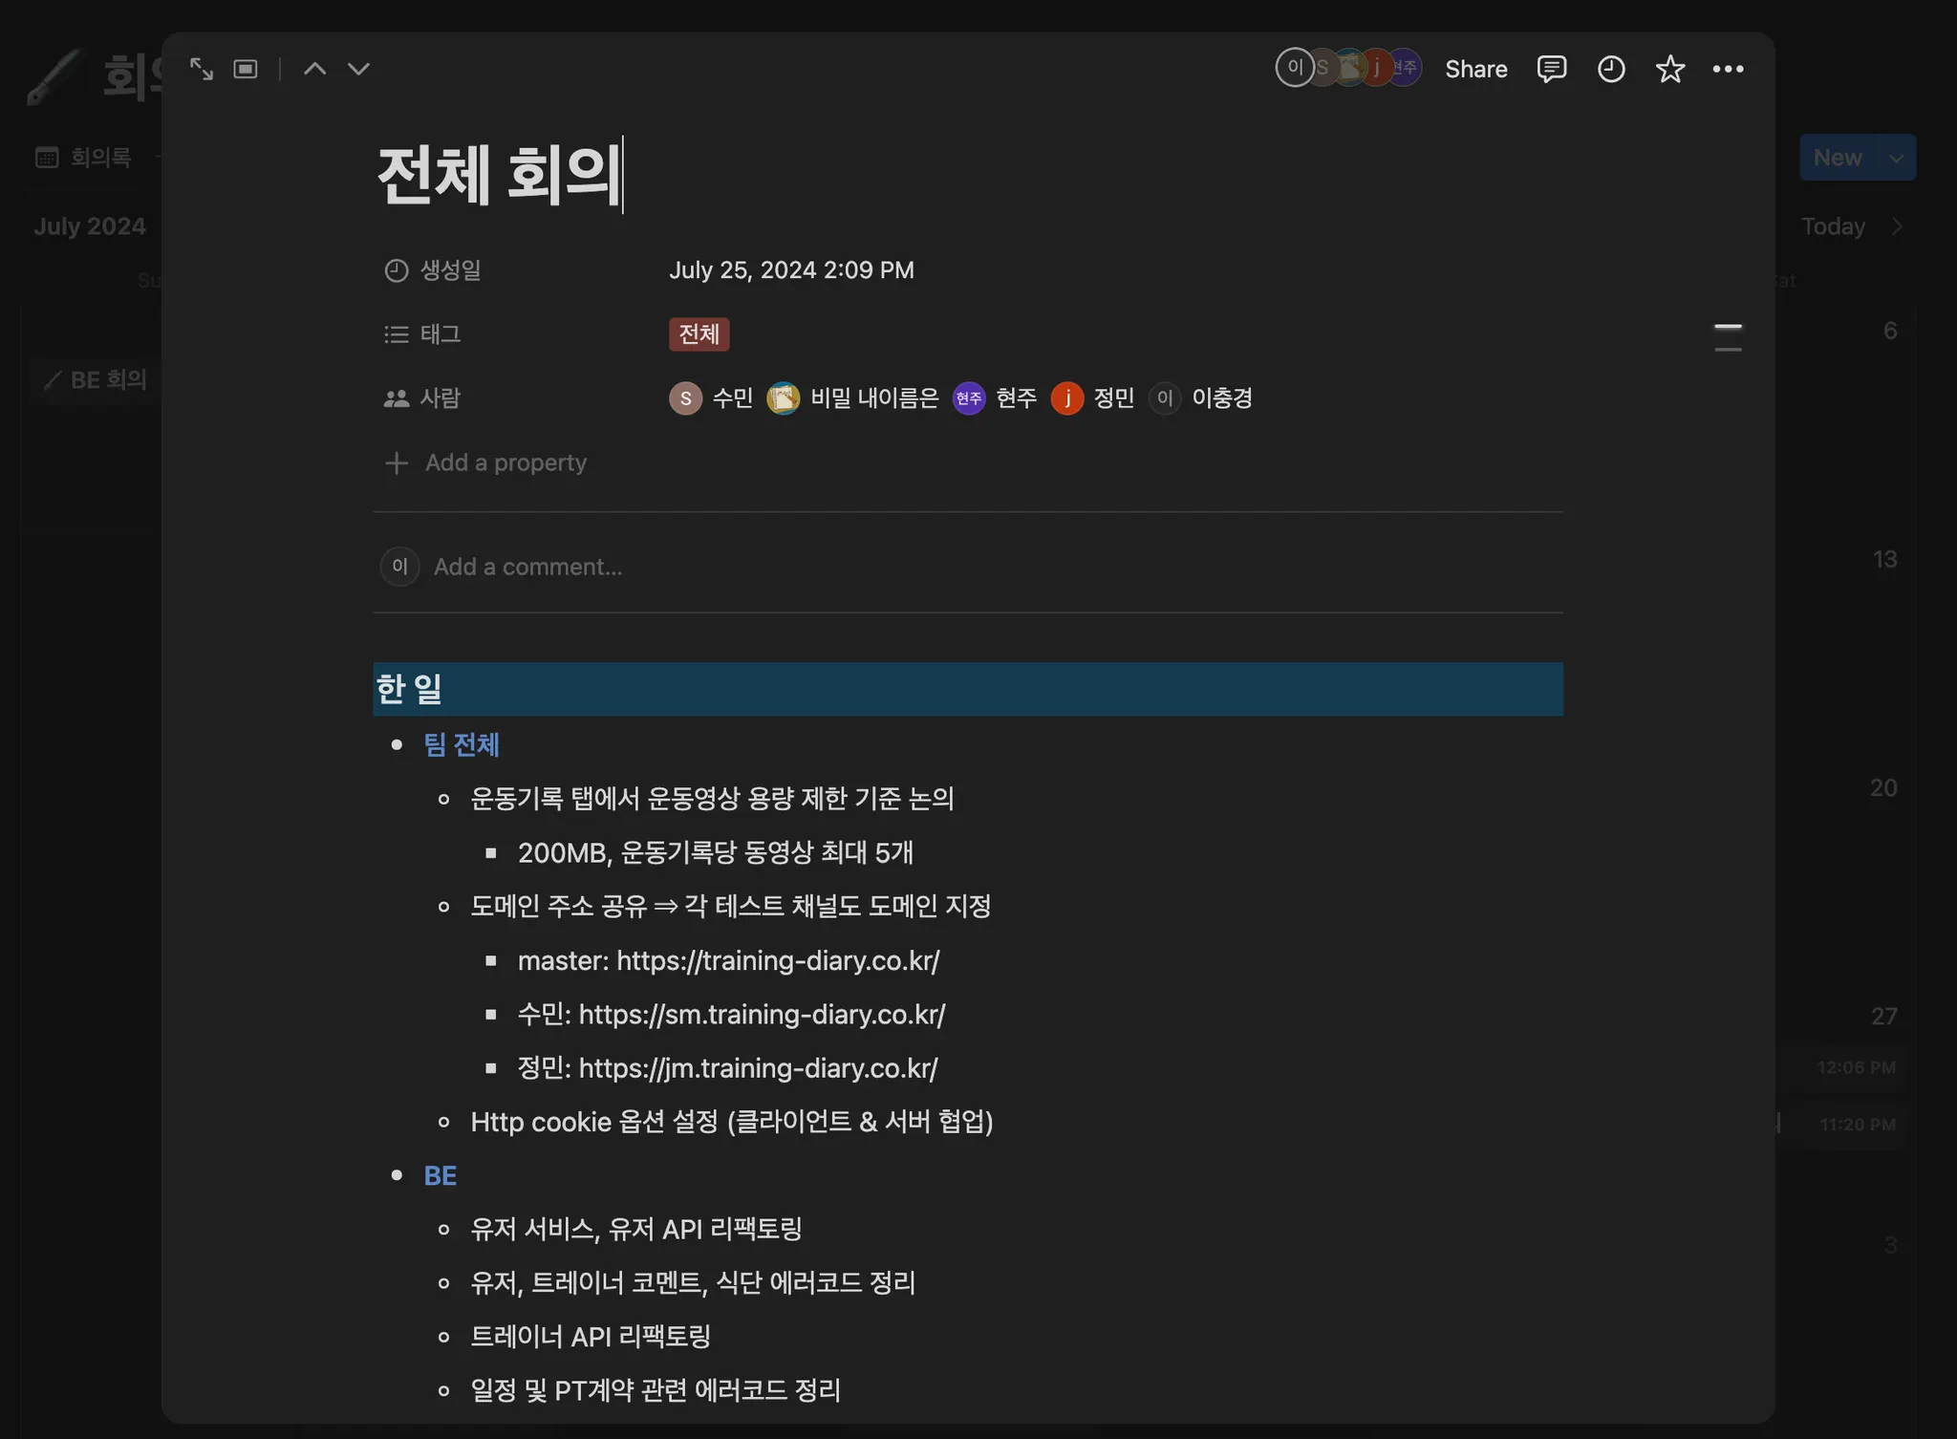Click the Share button
Viewport: 1957px width, 1439px height.
point(1475,69)
